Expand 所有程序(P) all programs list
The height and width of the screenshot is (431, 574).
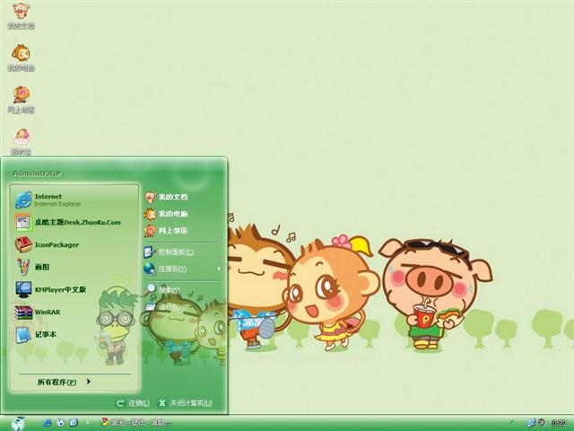coord(64,382)
